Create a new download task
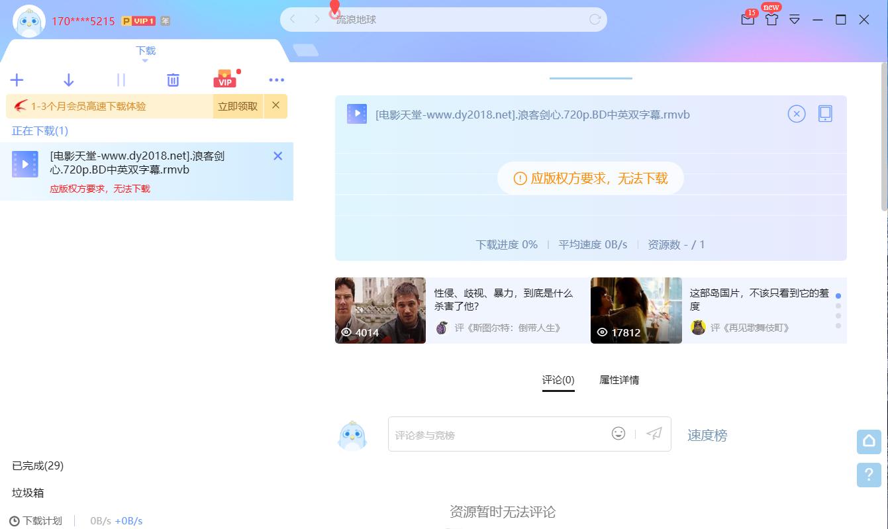This screenshot has height=529, width=888. pos(17,79)
